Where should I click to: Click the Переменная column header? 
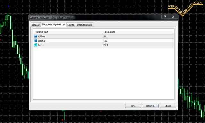pos(69,32)
